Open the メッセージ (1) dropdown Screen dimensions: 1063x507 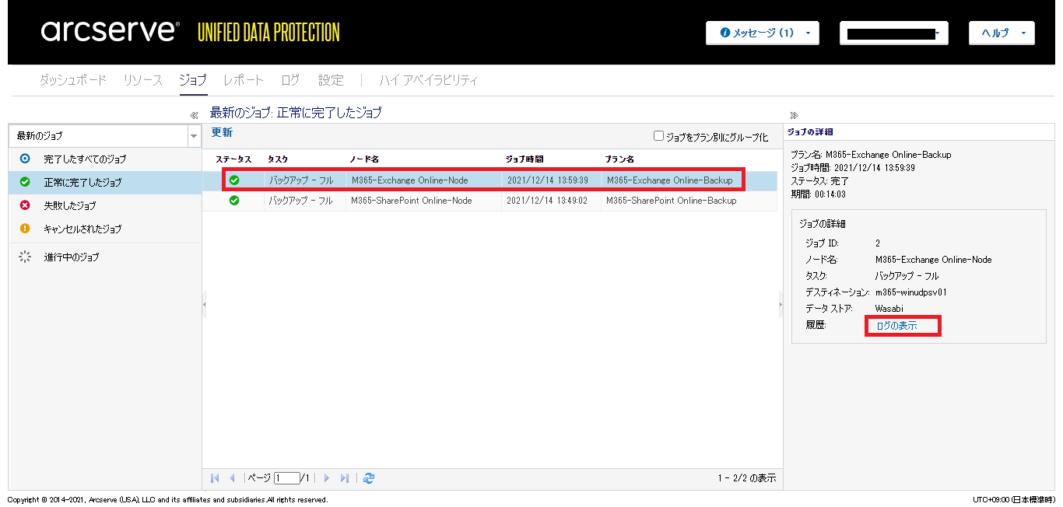pos(762,33)
